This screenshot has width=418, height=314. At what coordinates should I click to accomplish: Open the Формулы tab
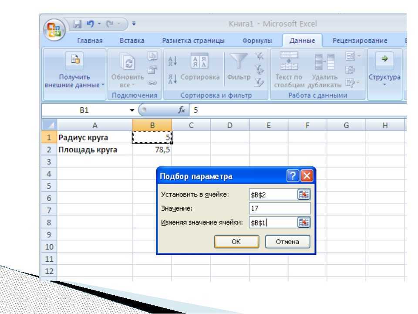[257, 41]
